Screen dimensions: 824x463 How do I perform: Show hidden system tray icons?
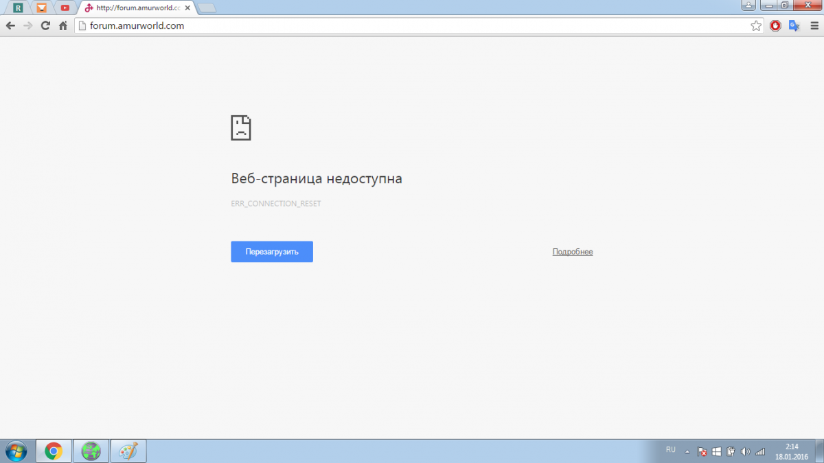click(x=687, y=451)
